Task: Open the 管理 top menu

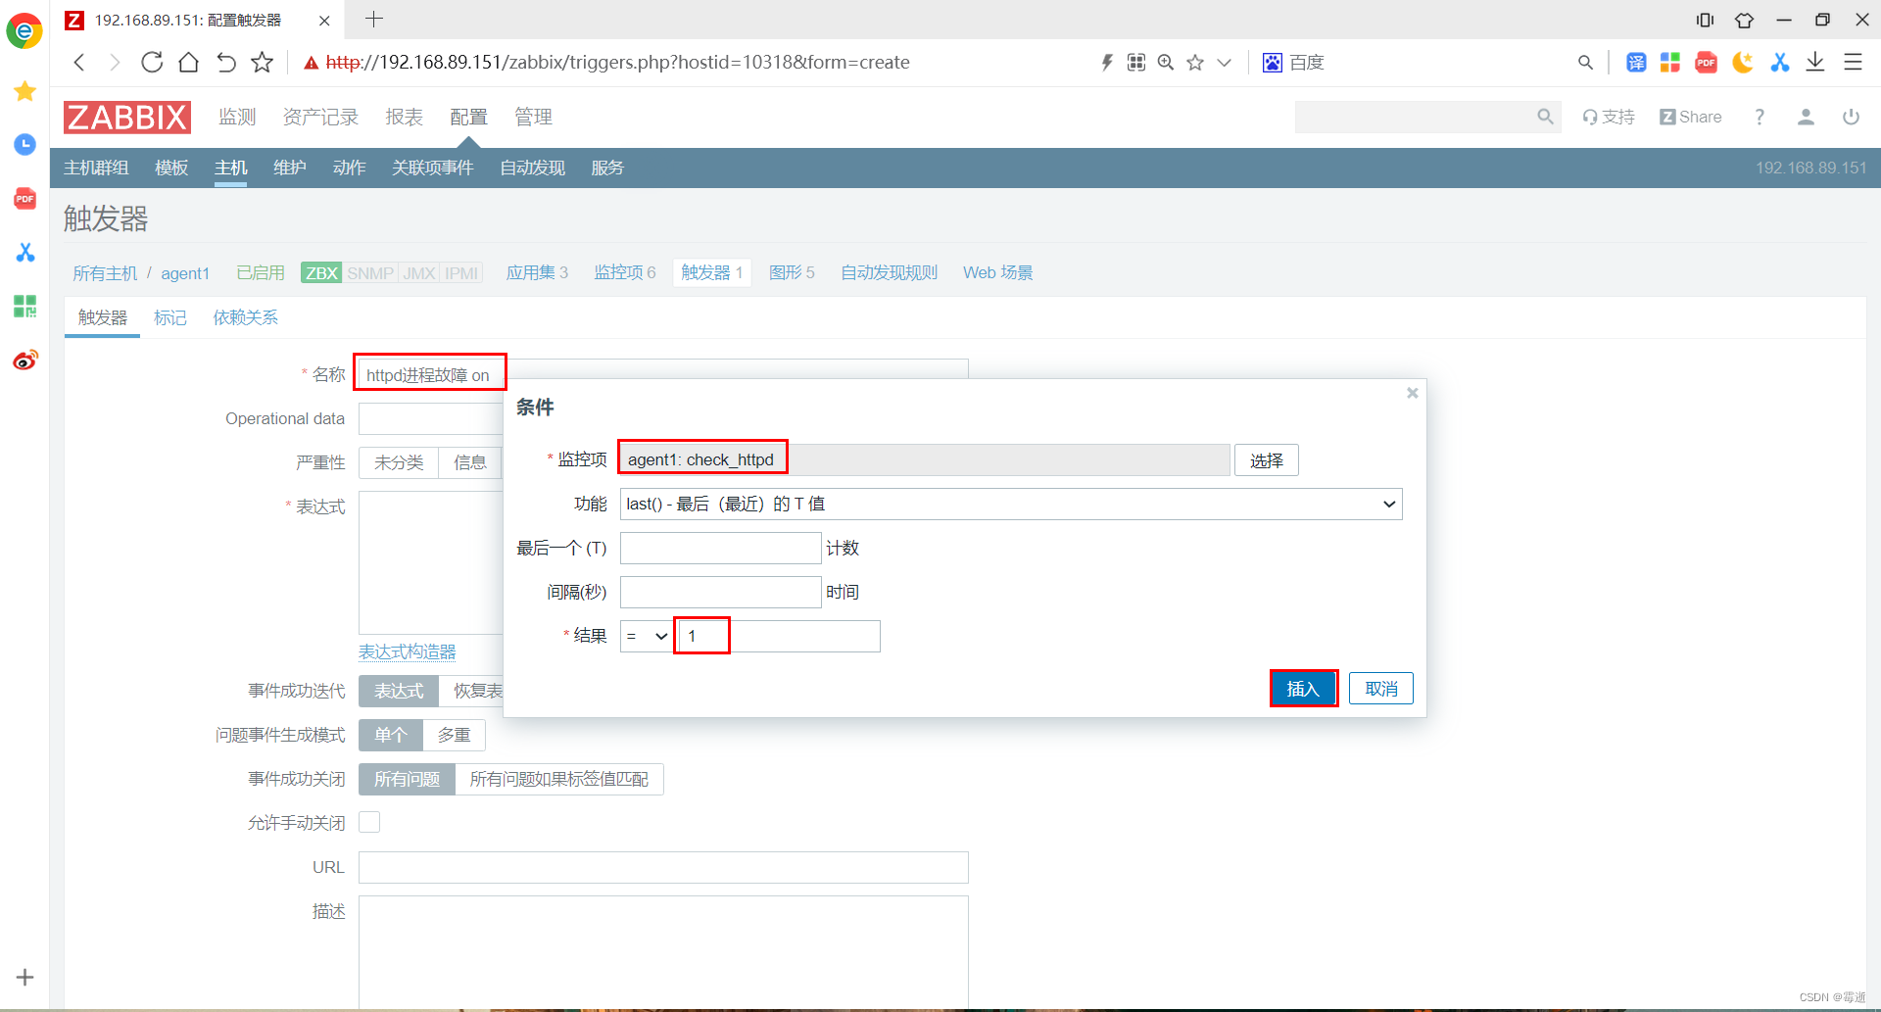Action: (x=533, y=117)
